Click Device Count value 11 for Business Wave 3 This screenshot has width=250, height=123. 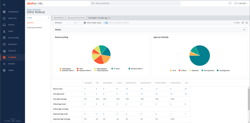(x=156, y=89)
